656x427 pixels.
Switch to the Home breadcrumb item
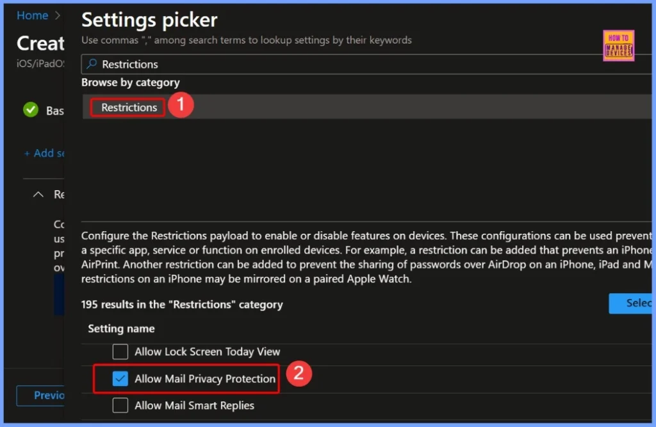point(33,15)
